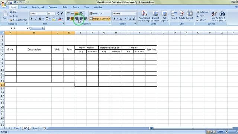Open Sort & Filter options
This screenshot has height=134, width=238.
tap(215, 16)
